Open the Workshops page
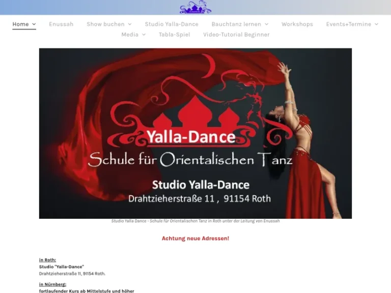The image size is (391, 293). 297,24
